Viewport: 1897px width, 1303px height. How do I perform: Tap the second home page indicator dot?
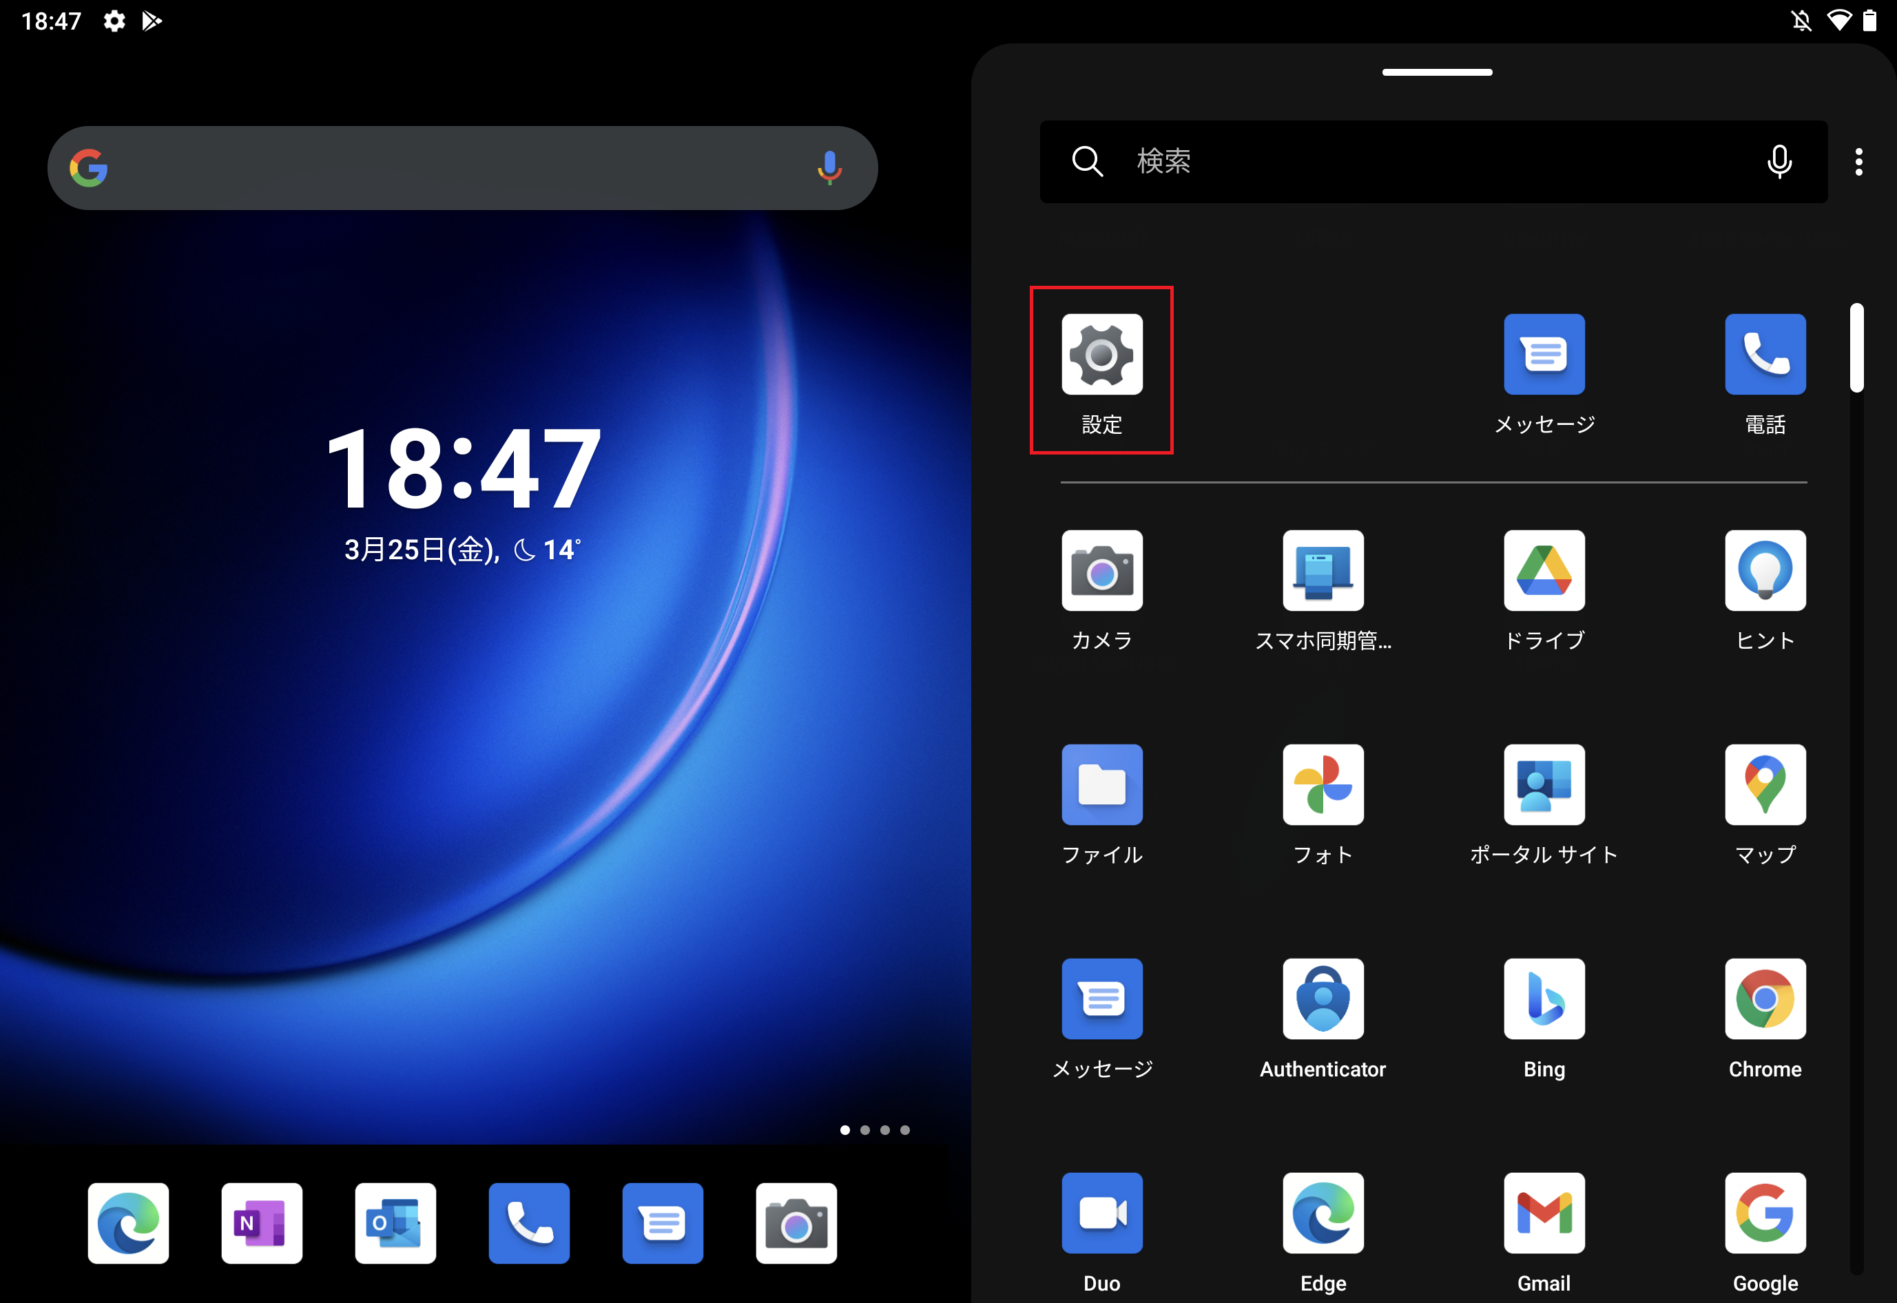864,1130
